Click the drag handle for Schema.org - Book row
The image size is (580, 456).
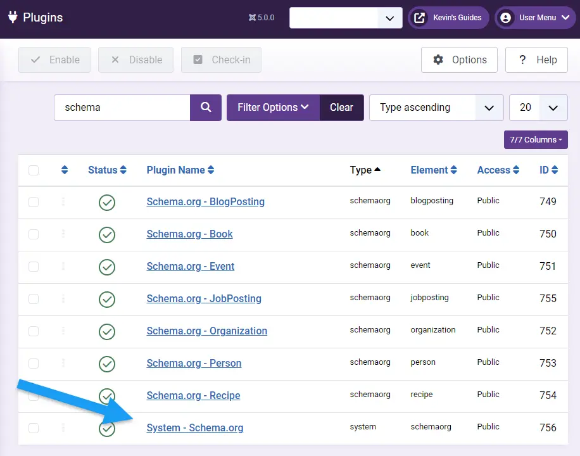tap(63, 234)
